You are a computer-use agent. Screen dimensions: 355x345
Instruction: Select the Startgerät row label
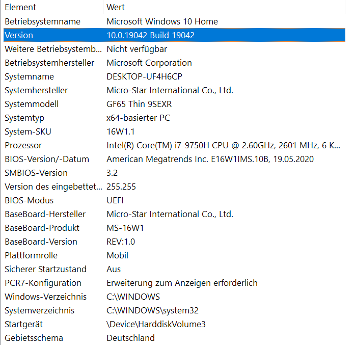(23, 325)
